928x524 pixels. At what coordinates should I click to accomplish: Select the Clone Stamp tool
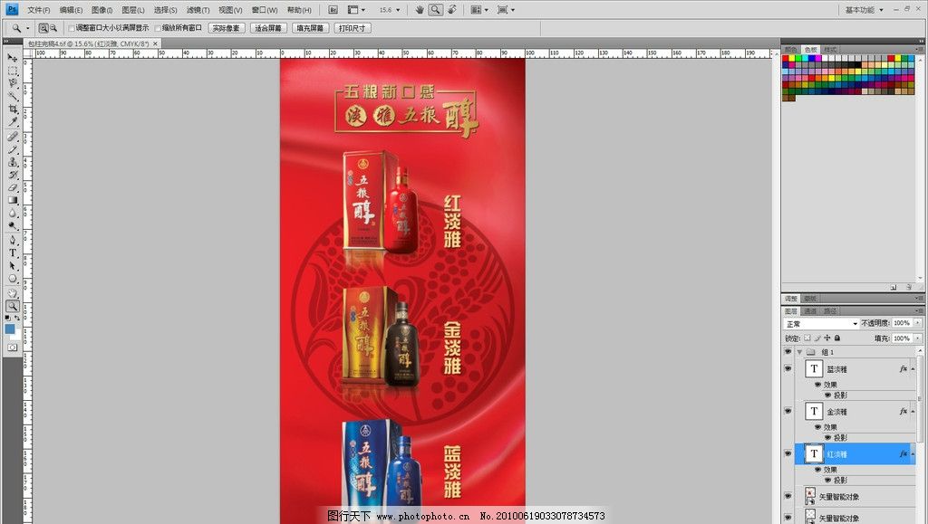(x=13, y=163)
